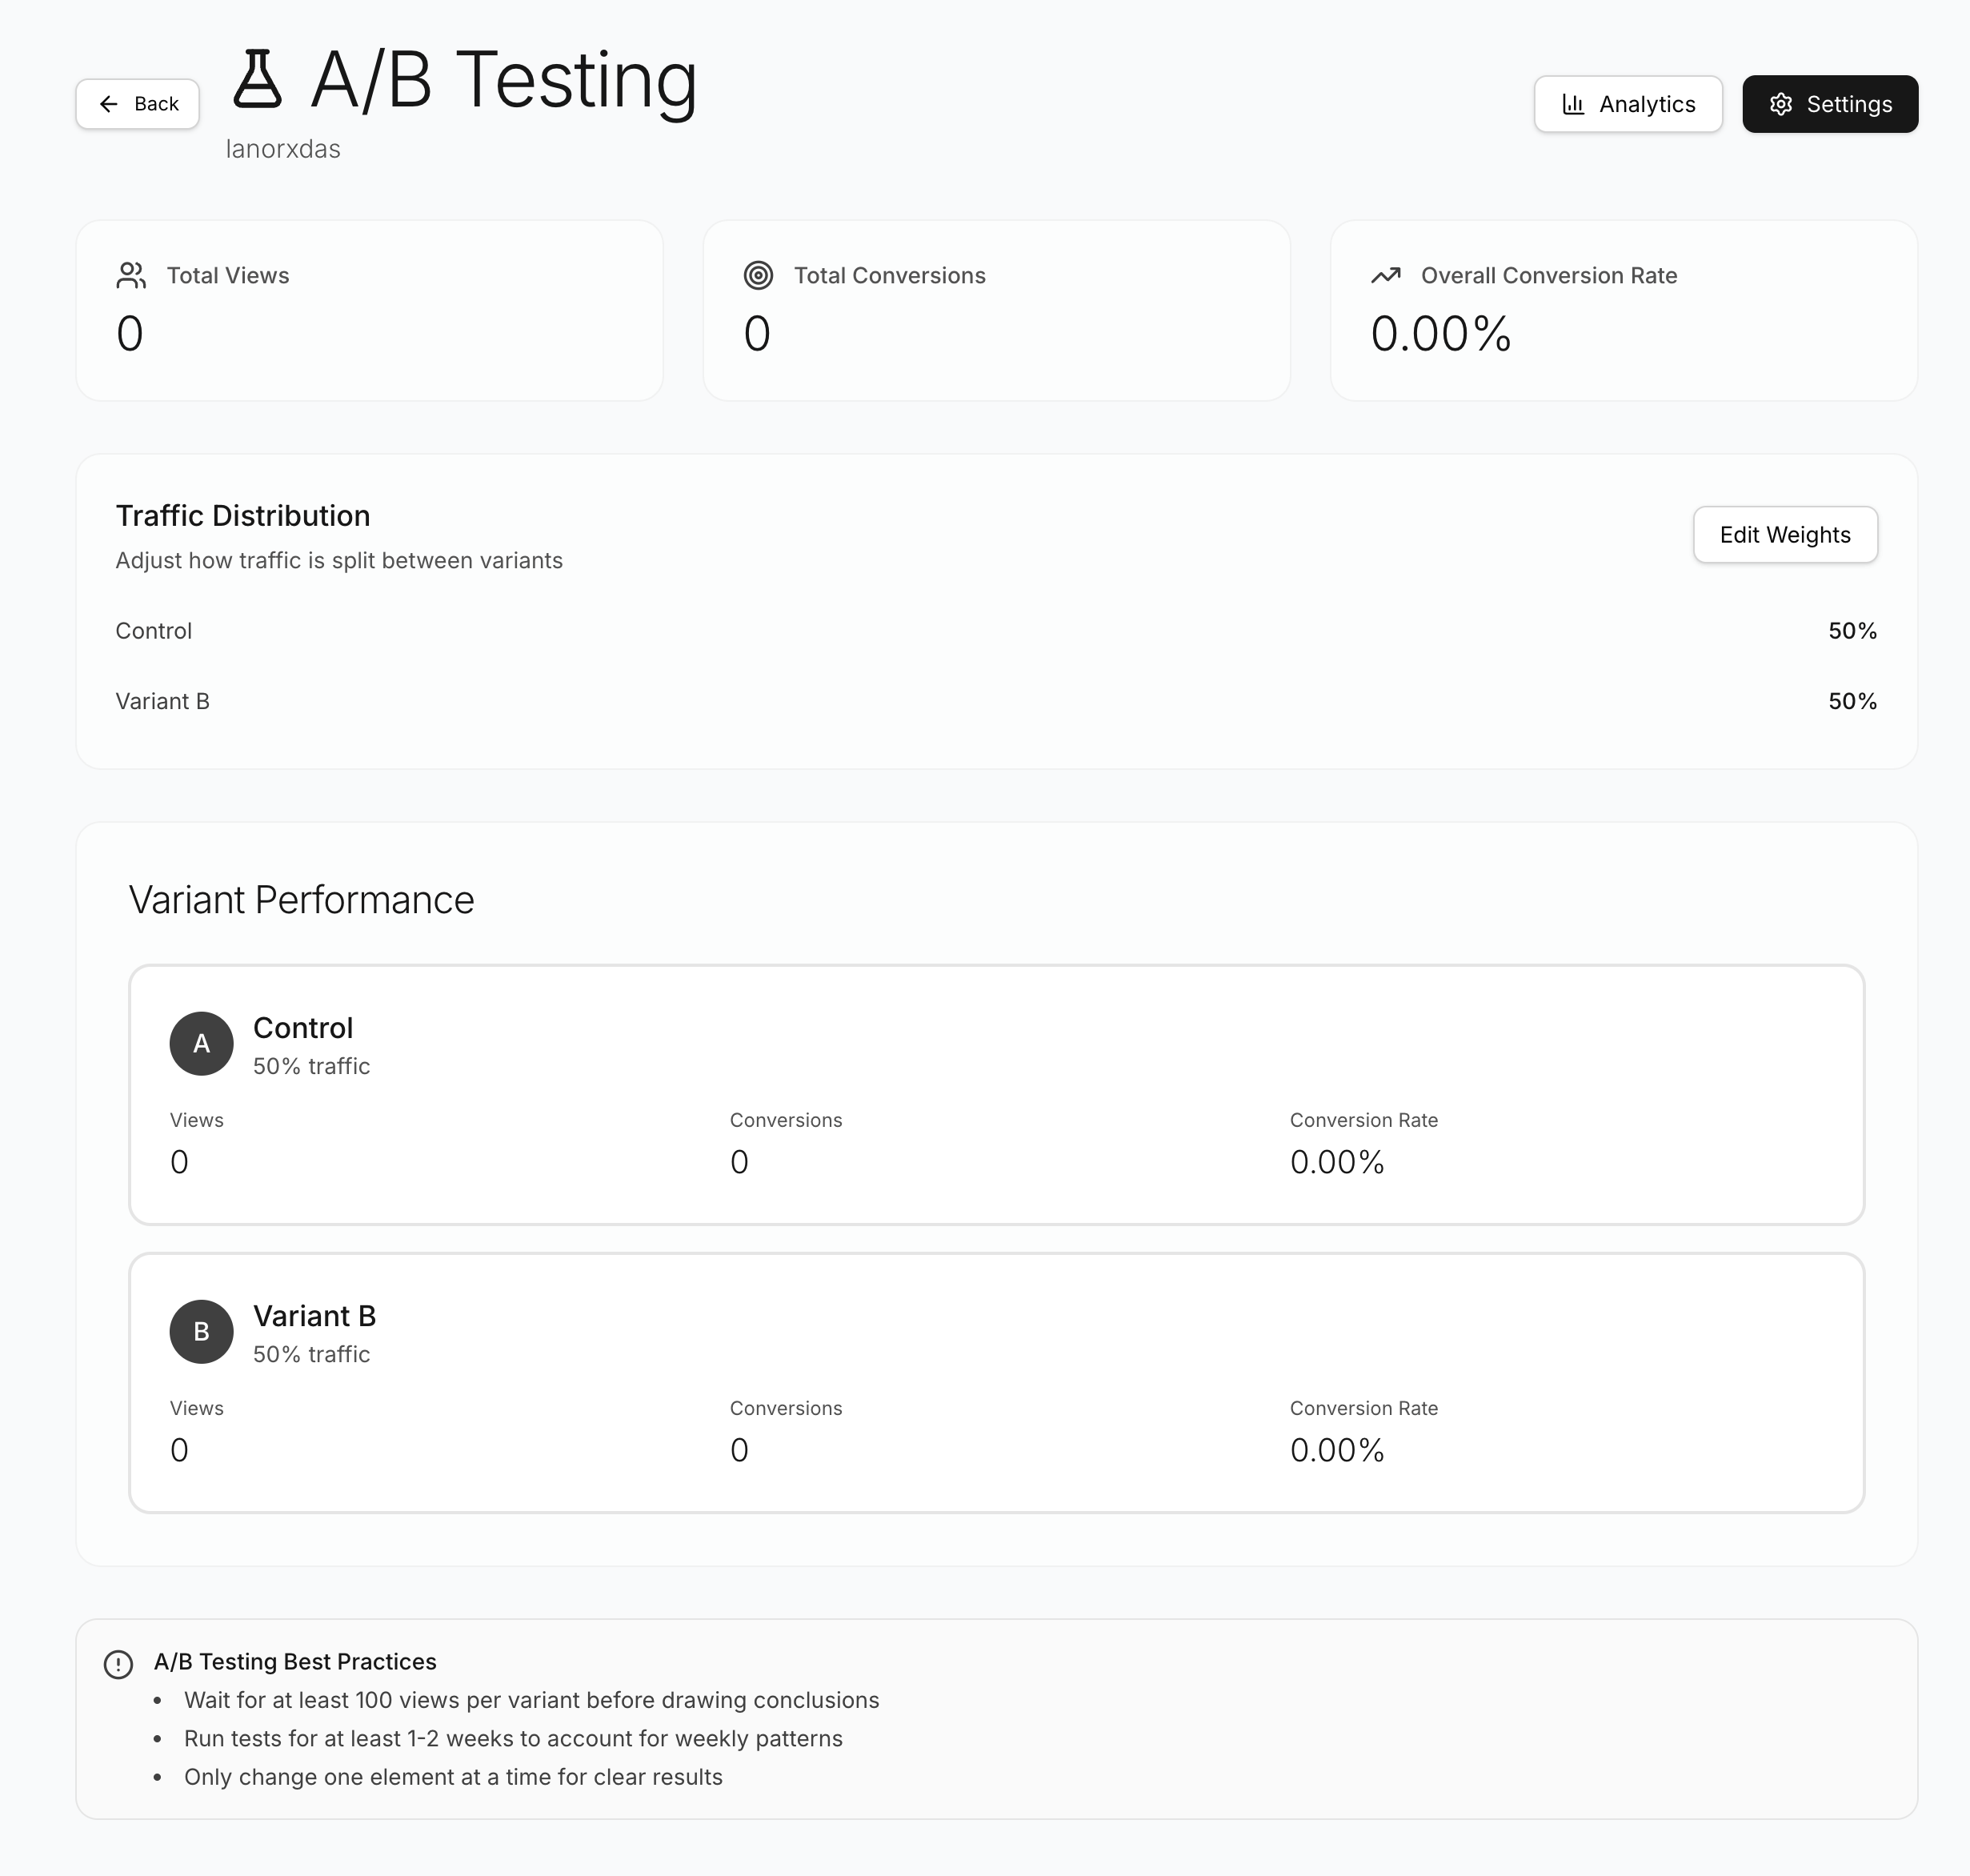Click the flask icon beside A/B Testing
Image resolution: width=1970 pixels, height=1876 pixels.
(257, 79)
